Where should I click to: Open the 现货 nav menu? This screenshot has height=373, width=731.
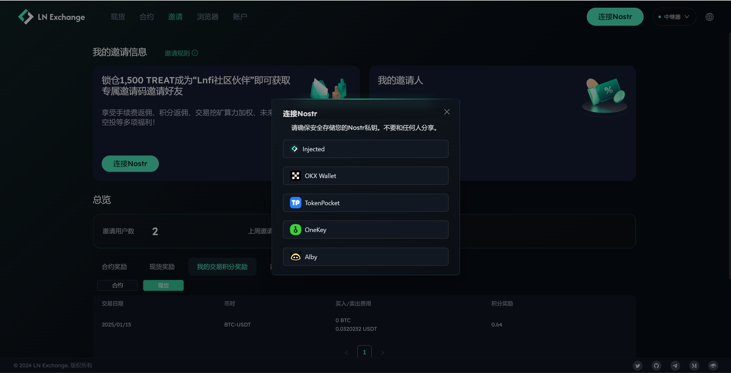(118, 17)
